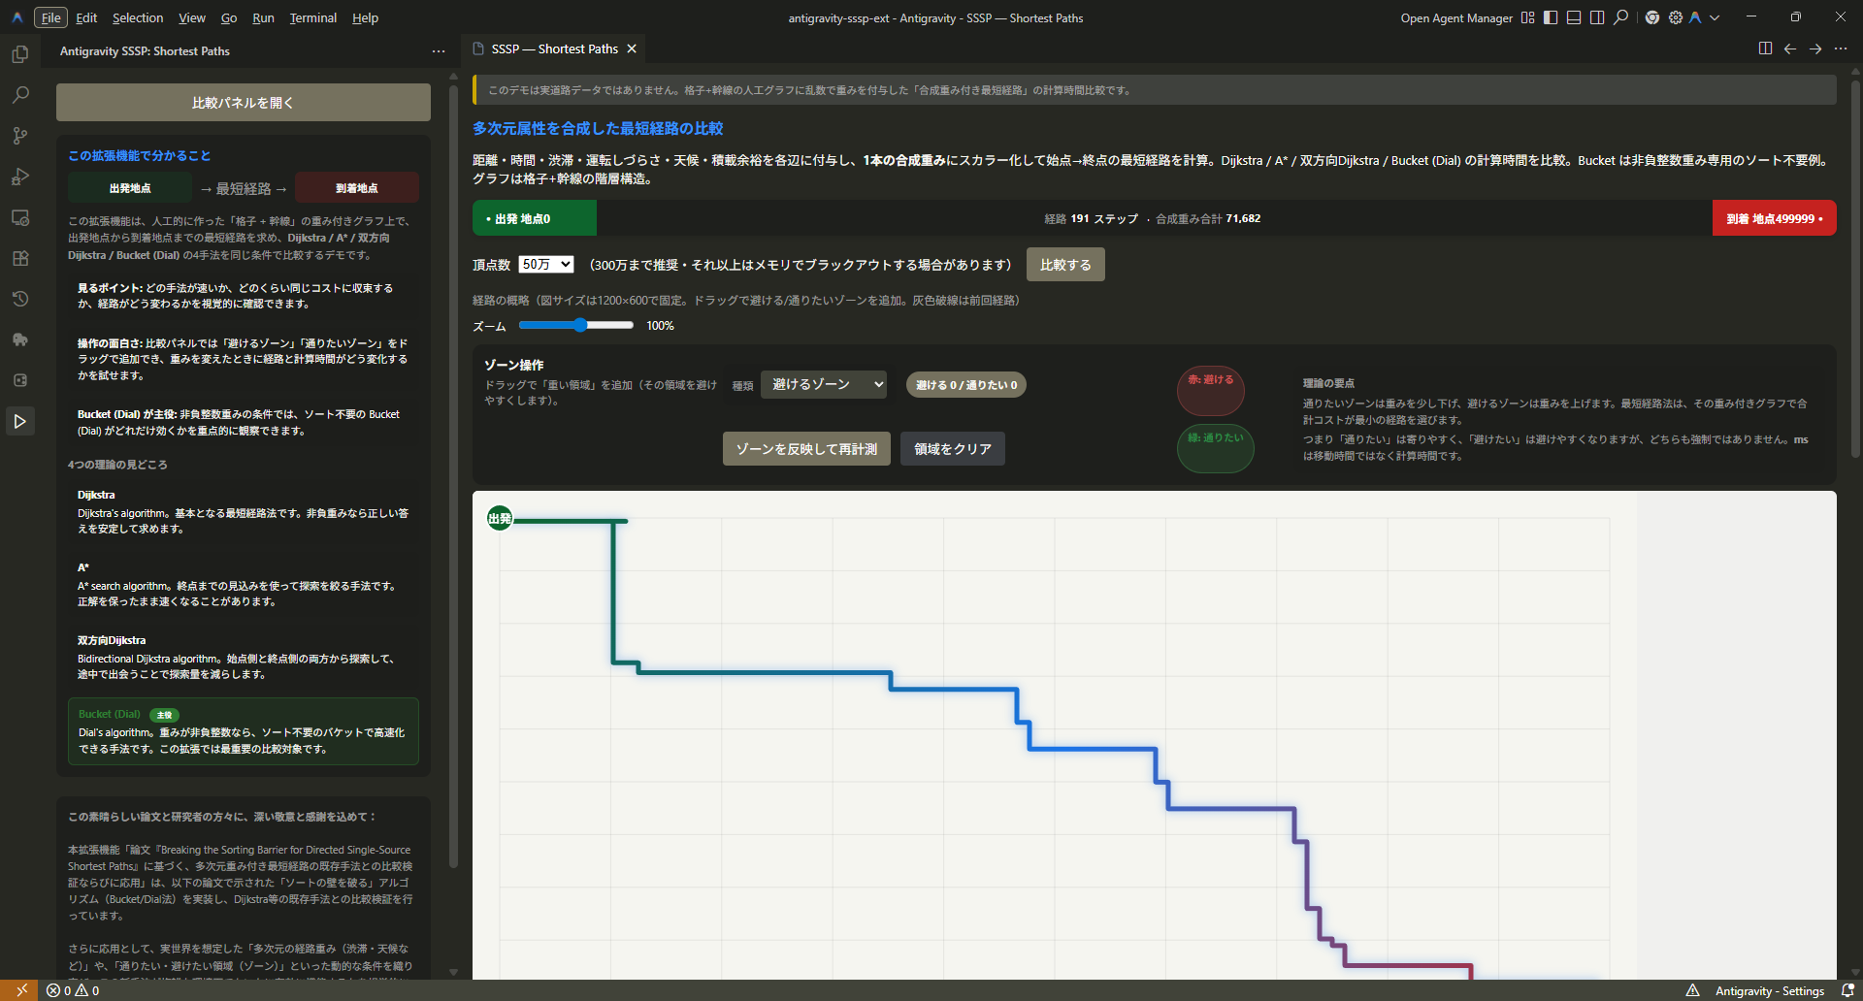Open the Source Control view
Screen dimensions: 1863x1001
[x=20, y=136]
